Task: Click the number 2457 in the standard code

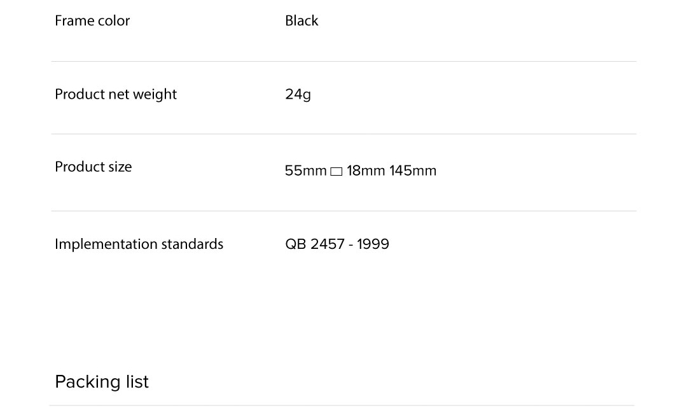Action: (327, 244)
